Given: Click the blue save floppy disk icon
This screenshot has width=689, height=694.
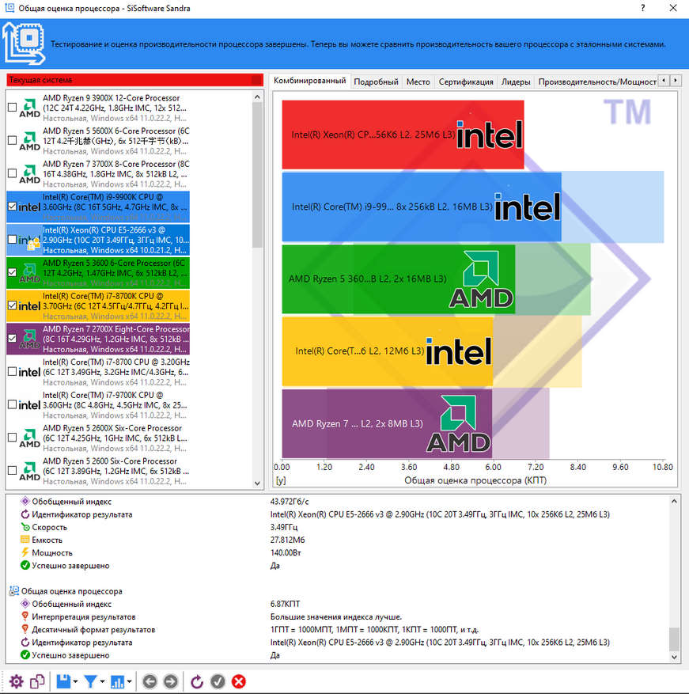Looking at the screenshot, I should click(x=62, y=681).
